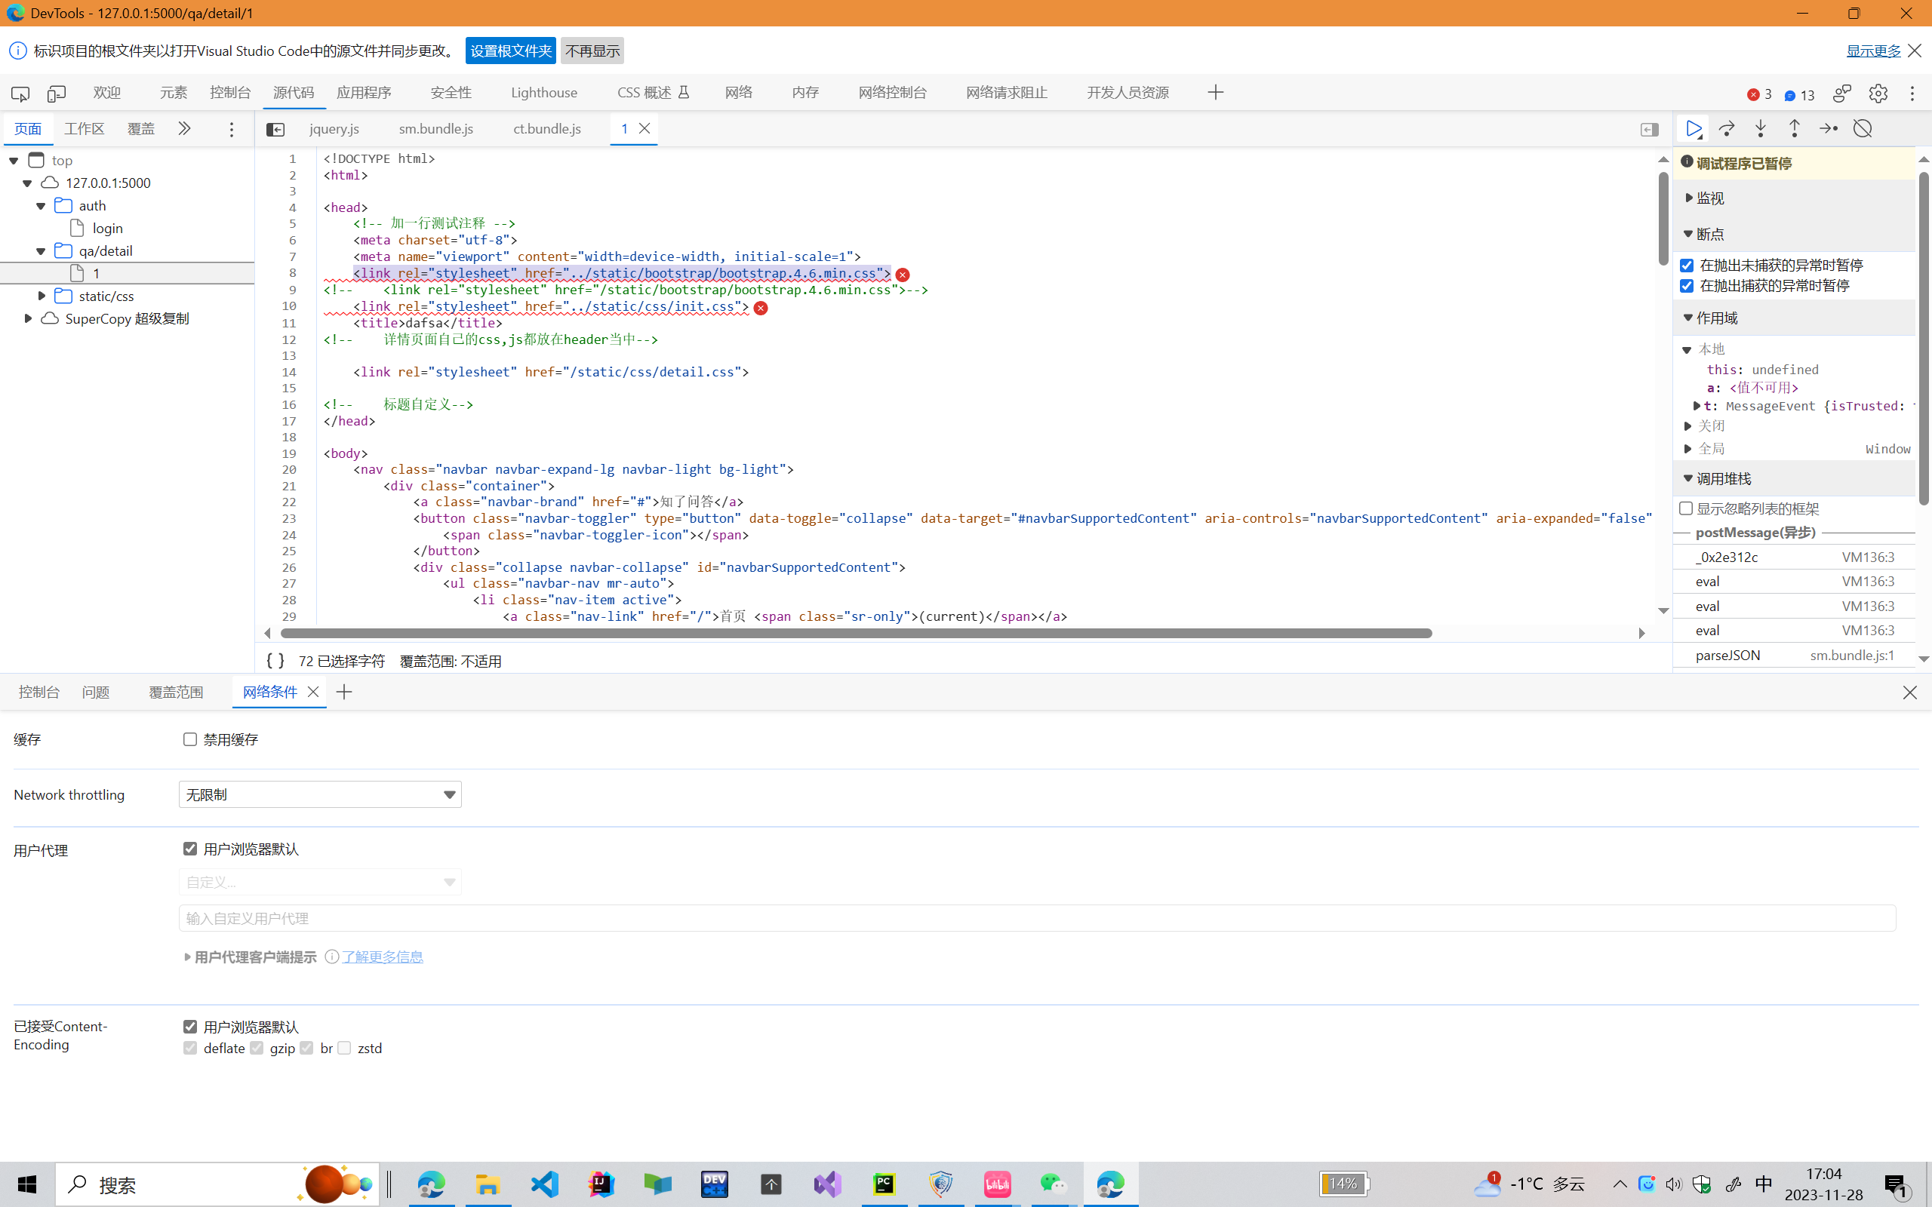This screenshot has width=1932, height=1207.
Task: Toggle the debugger sidebar pane icon
Action: (1650, 129)
